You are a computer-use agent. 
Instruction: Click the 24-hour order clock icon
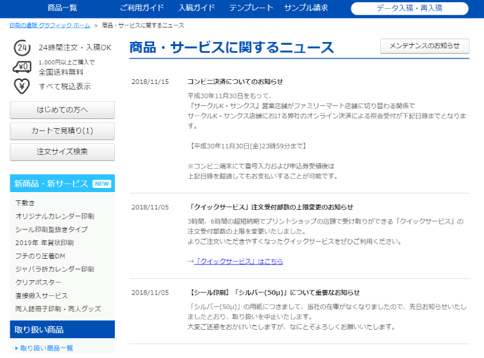click(x=21, y=48)
